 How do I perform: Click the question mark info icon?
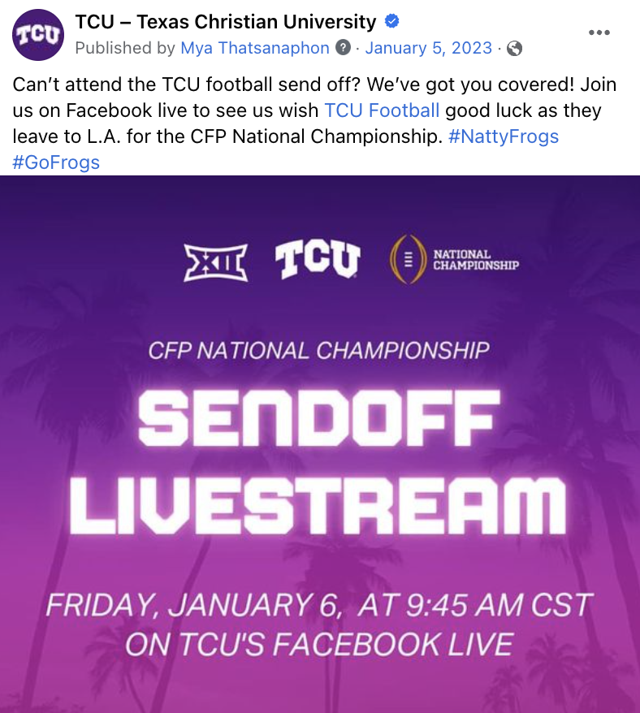pos(344,48)
